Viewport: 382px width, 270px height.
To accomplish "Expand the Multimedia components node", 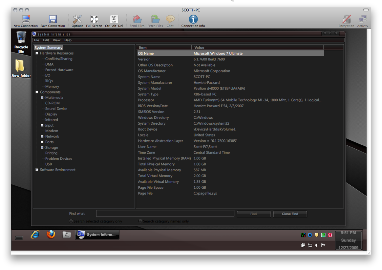I will [x=42, y=97].
